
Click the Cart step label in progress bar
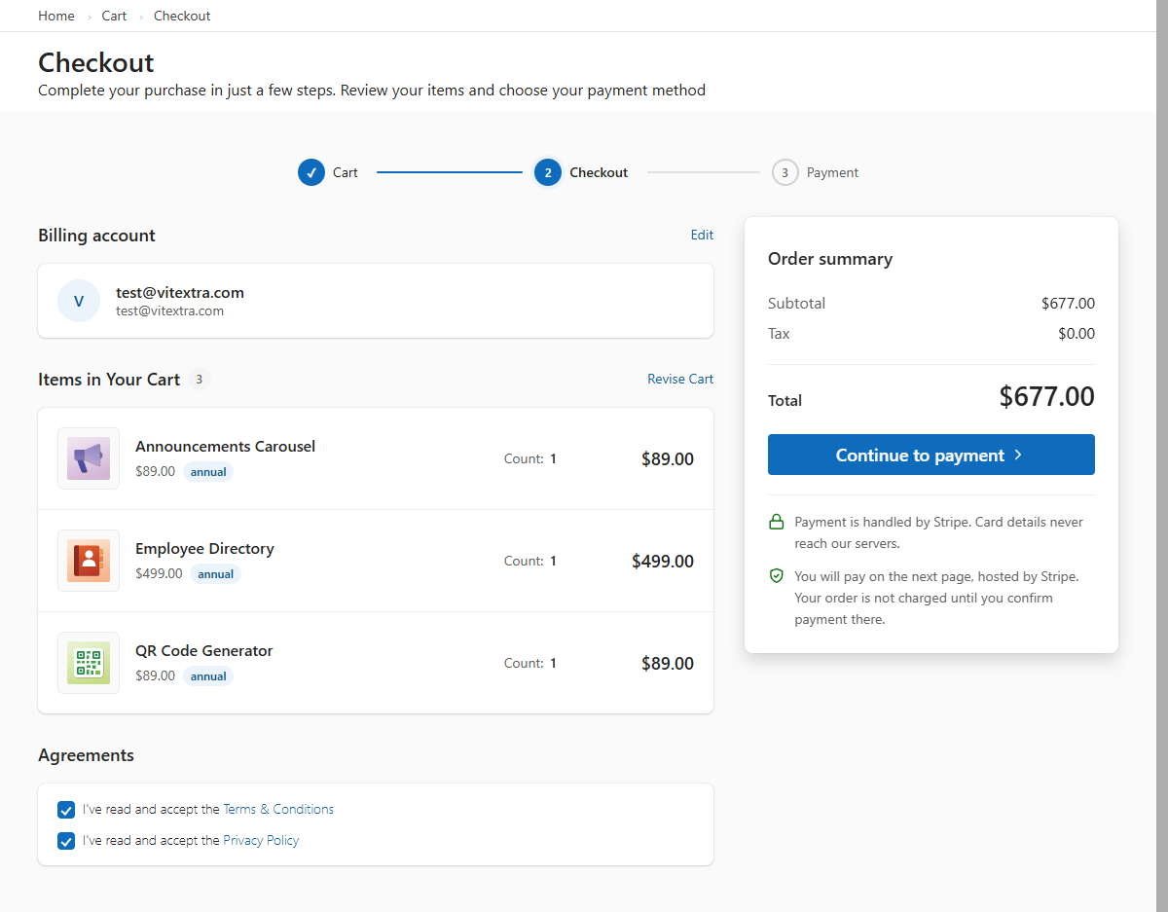(x=346, y=172)
